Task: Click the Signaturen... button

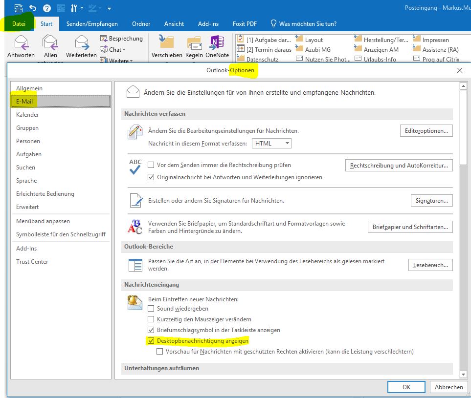Action: coord(431,201)
